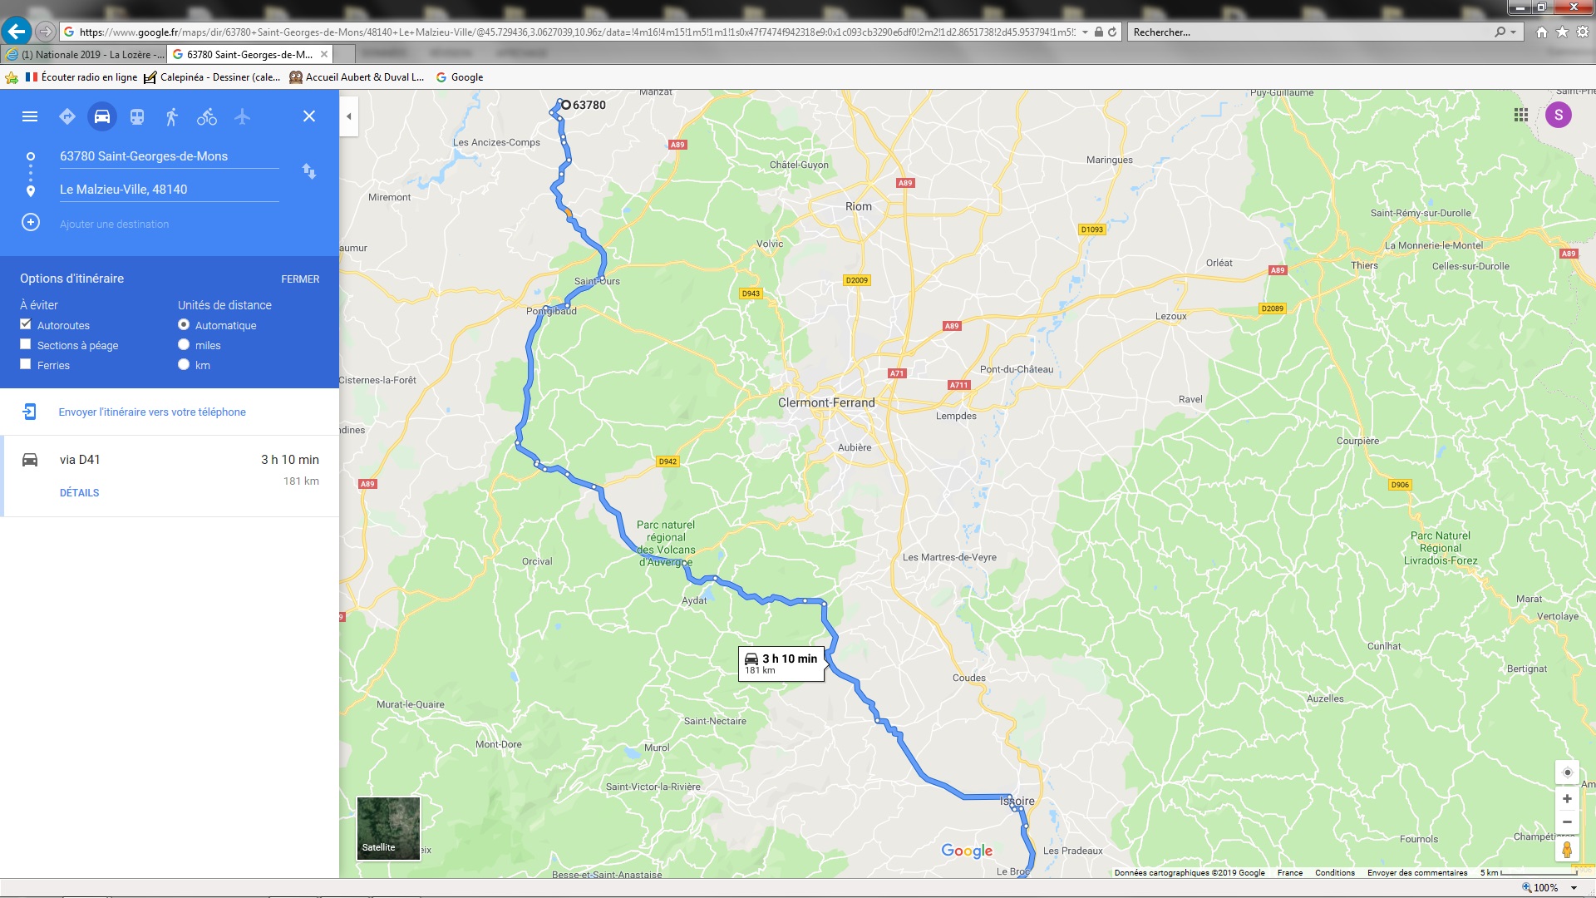Open the browser home page icon
Image resolution: width=1596 pixels, height=898 pixels.
click(1542, 32)
